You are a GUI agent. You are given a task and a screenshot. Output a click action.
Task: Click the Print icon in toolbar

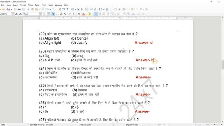point(19,9)
